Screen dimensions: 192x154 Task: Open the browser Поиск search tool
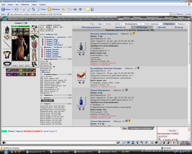pos(42,9)
